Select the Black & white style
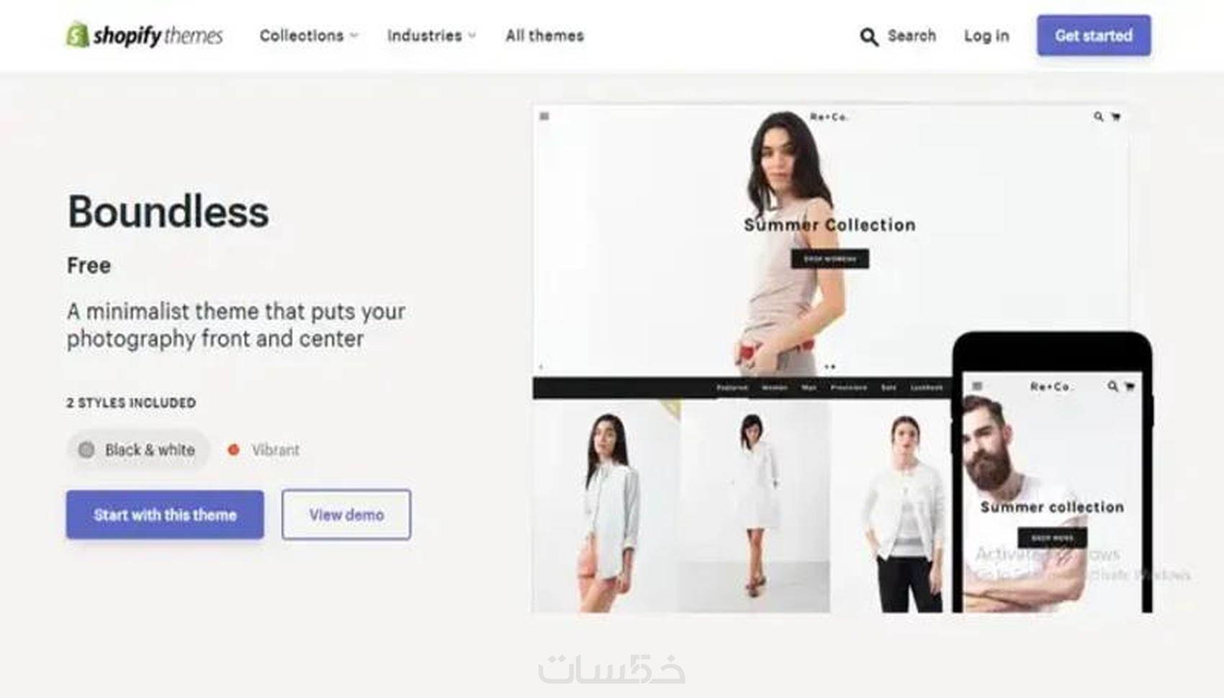Screen dimensions: 1224x698 tap(138, 450)
